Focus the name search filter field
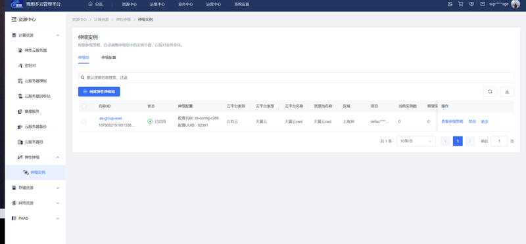The height and width of the screenshot is (244, 526). pos(296,77)
